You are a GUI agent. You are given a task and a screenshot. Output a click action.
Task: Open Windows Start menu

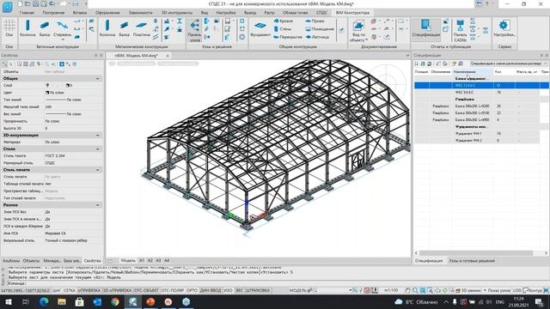click(8, 302)
